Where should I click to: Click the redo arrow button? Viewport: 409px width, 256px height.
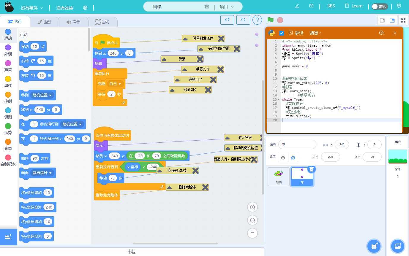click(x=243, y=20)
